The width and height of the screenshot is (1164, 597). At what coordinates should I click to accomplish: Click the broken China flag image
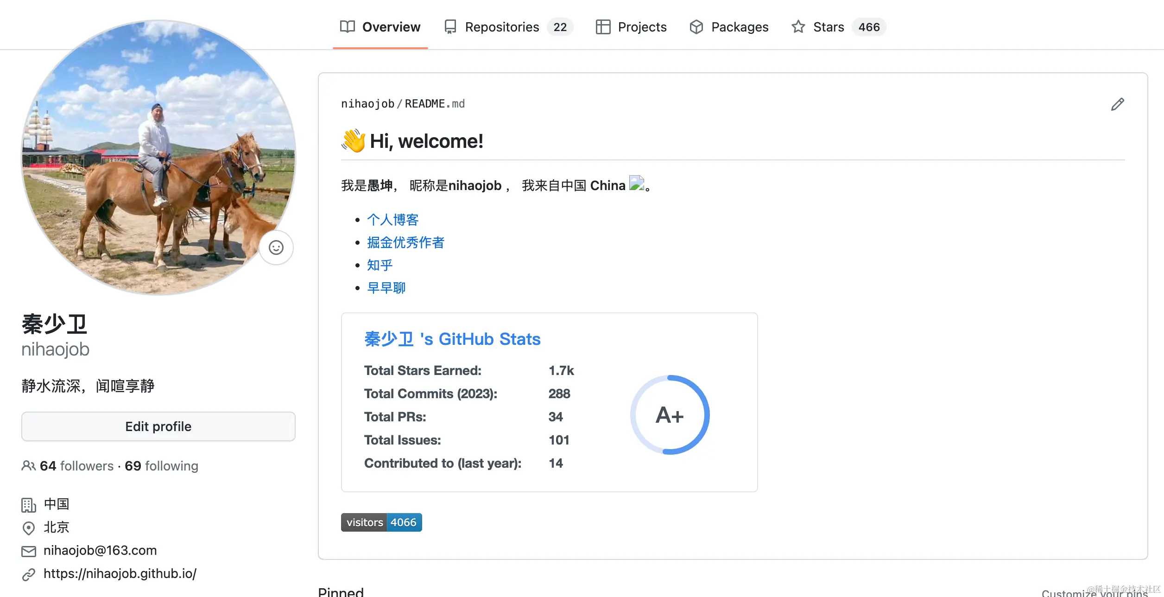(637, 184)
